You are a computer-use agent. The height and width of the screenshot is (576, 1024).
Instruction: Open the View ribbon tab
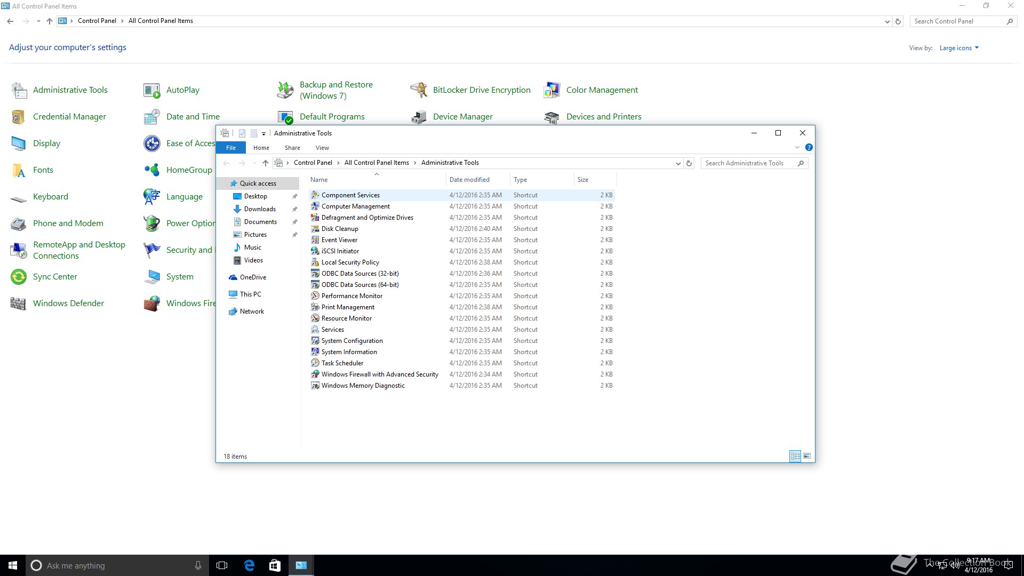322,148
